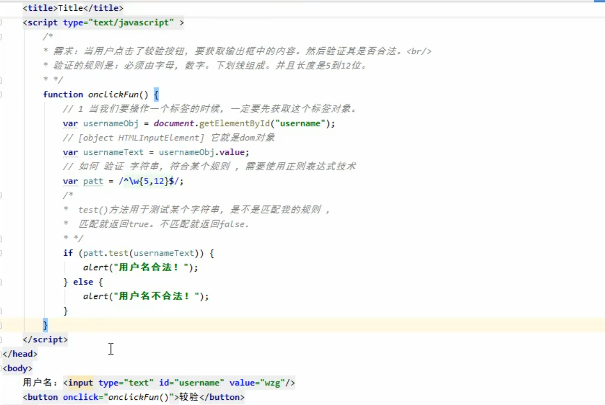Click the getElementById method call
This screenshot has height=405, width=605.
pyautogui.click(x=235, y=124)
